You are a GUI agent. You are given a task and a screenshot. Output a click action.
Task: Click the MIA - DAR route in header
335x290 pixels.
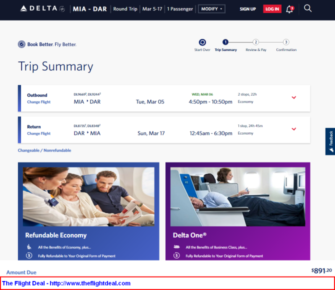(x=89, y=9)
